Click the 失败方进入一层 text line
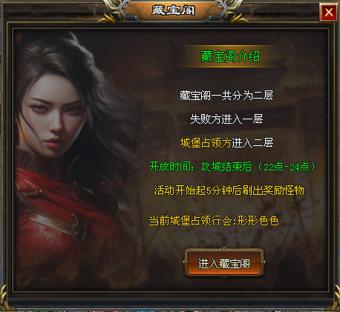 [x=226, y=119]
